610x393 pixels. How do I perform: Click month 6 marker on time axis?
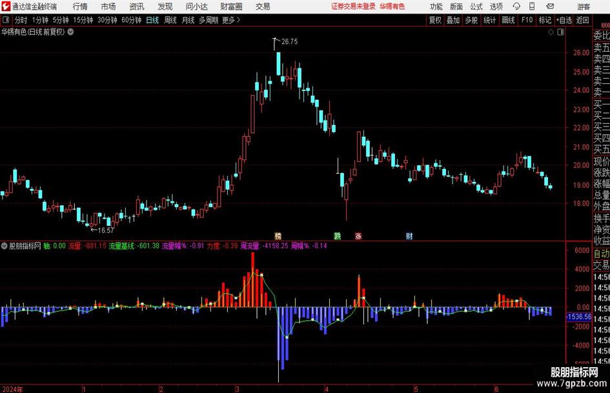[496, 389]
